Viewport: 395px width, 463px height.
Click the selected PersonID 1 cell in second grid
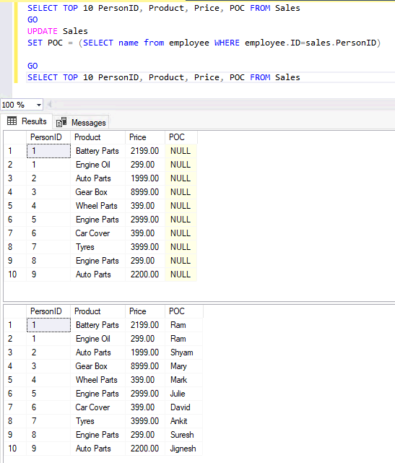pyautogui.click(x=48, y=325)
